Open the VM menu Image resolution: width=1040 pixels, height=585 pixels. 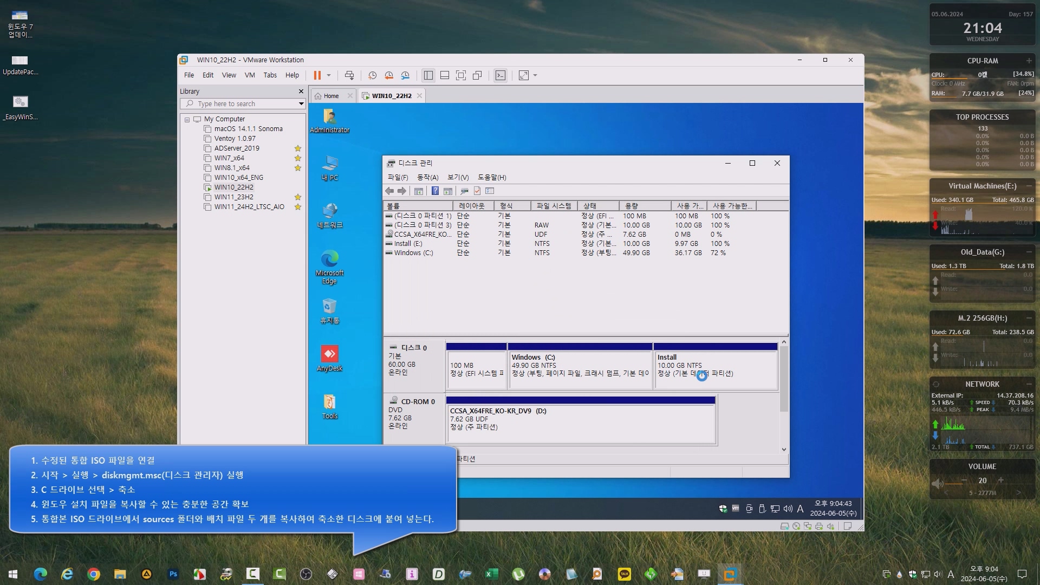pyautogui.click(x=249, y=75)
